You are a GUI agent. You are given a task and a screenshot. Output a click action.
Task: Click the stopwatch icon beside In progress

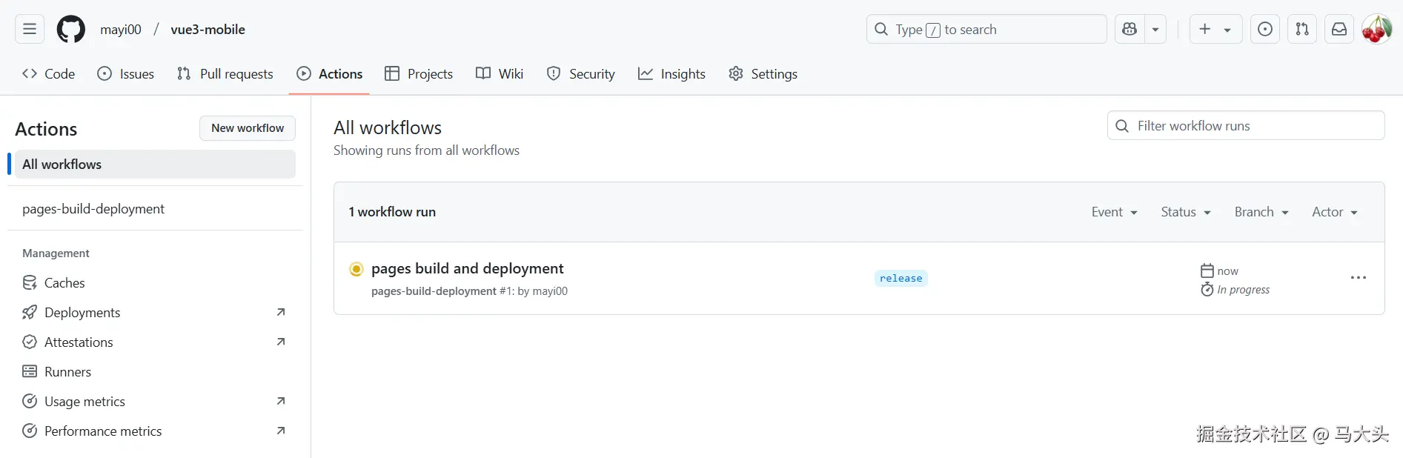[1207, 289]
